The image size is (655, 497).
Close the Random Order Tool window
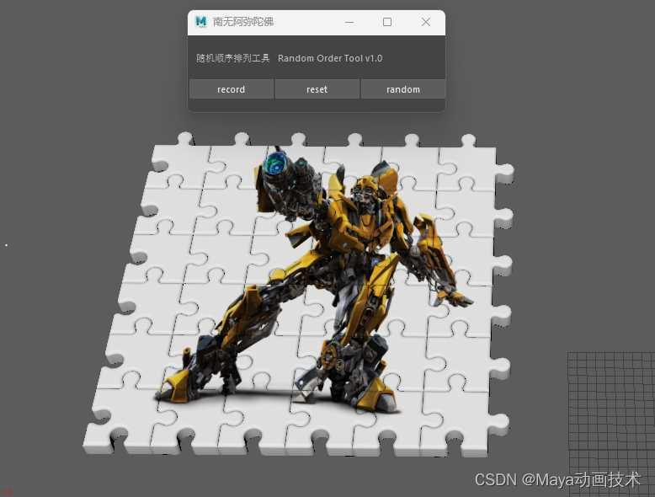coord(425,22)
